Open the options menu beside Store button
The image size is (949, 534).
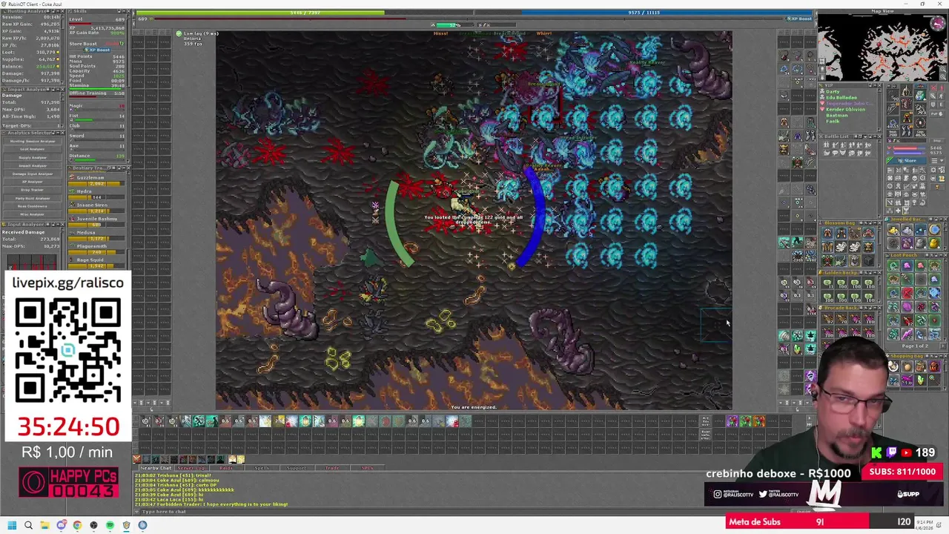coord(938,160)
